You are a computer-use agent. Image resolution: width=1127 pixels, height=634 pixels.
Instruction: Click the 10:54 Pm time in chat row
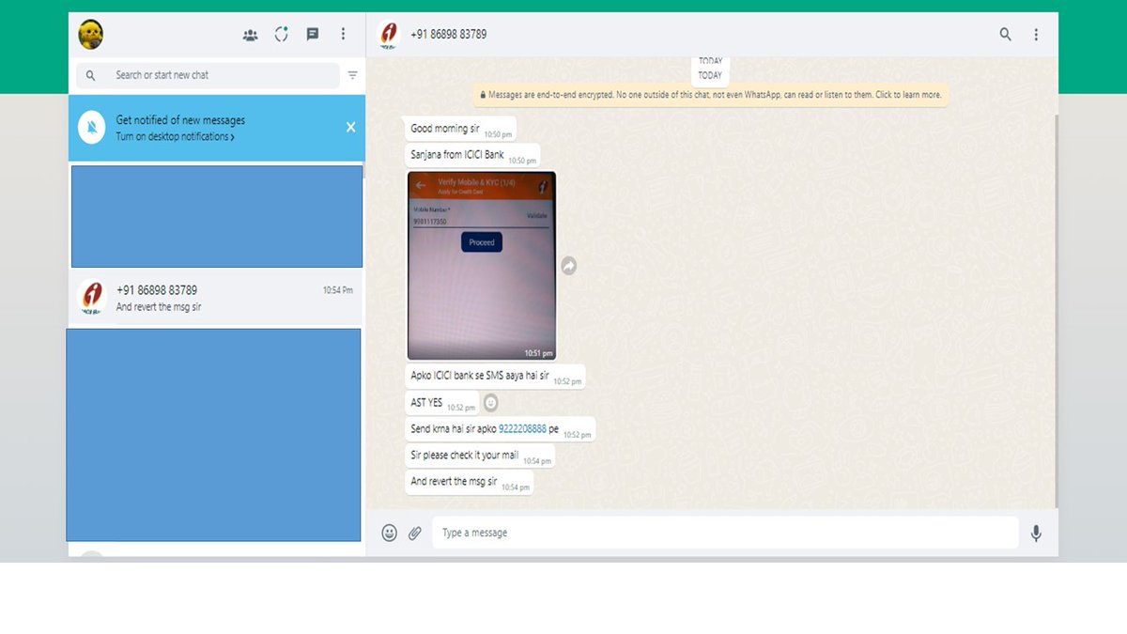(337, 291)
